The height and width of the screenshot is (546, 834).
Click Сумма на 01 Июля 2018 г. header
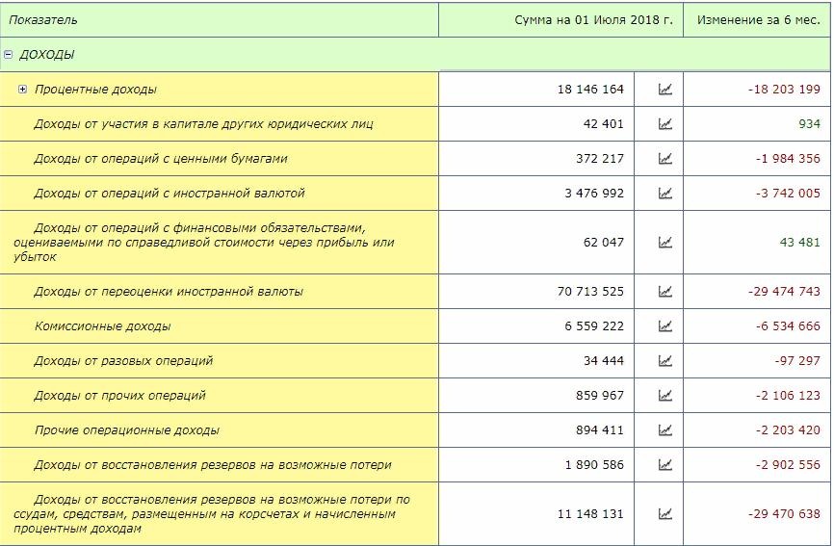pos(593,20)
